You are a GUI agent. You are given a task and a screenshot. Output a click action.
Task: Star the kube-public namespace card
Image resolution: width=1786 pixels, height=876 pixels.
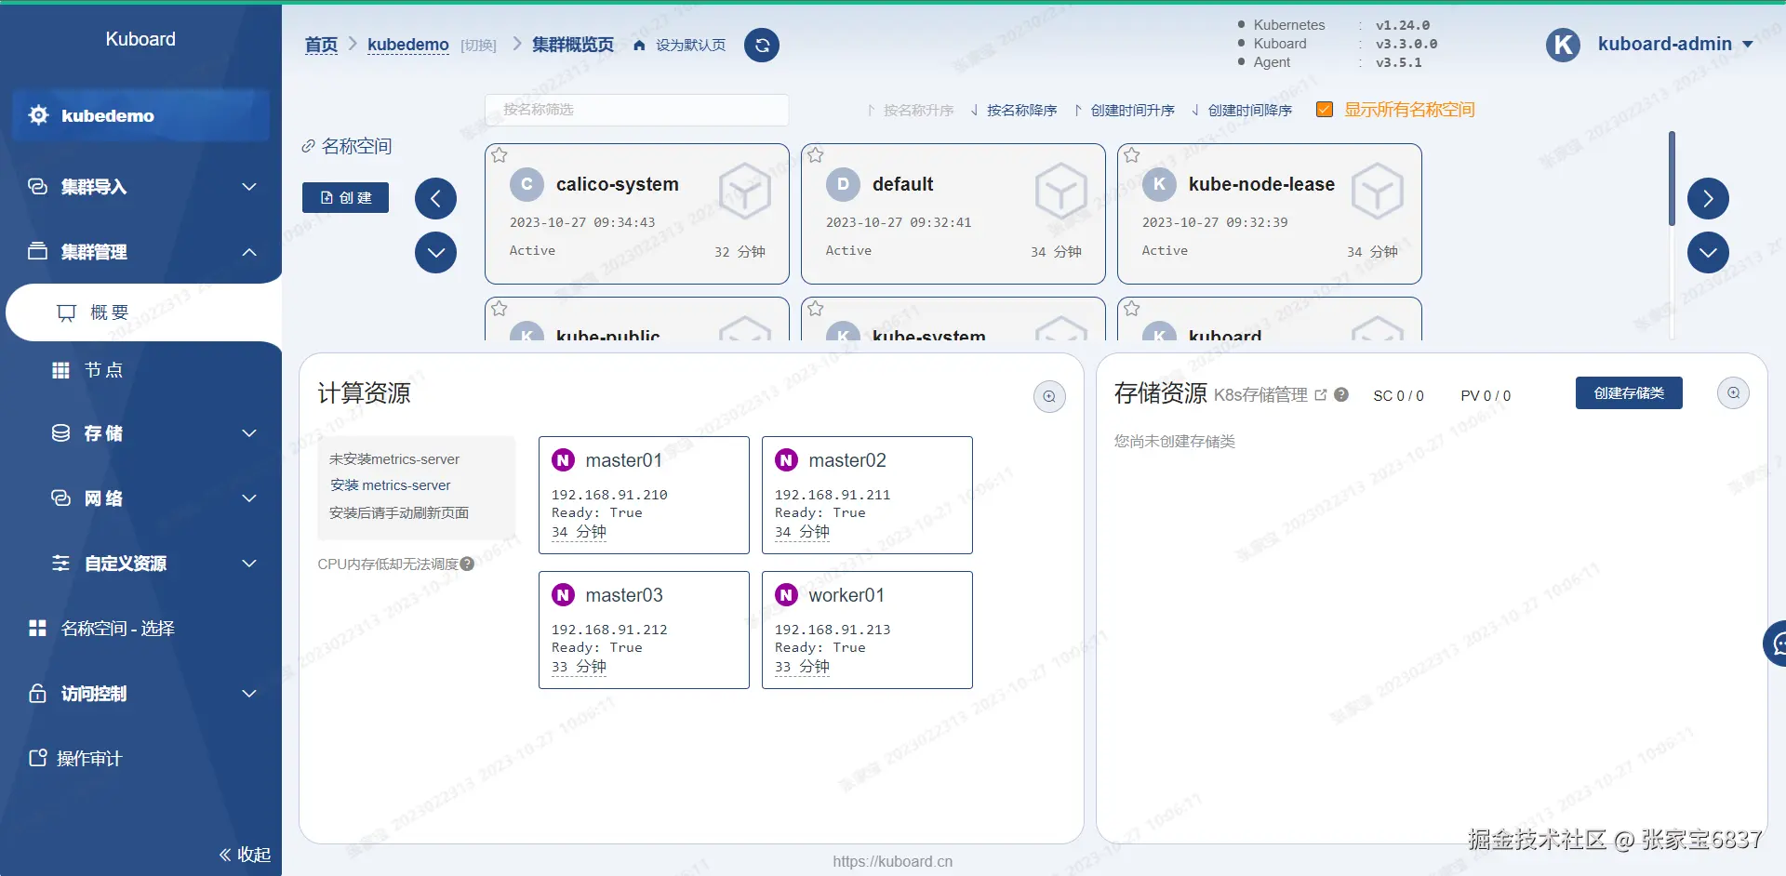point(500,309)
